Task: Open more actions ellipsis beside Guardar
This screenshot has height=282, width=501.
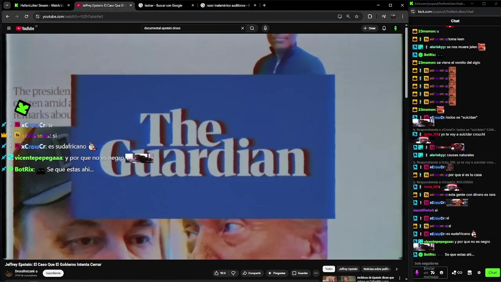Action: 316,273
